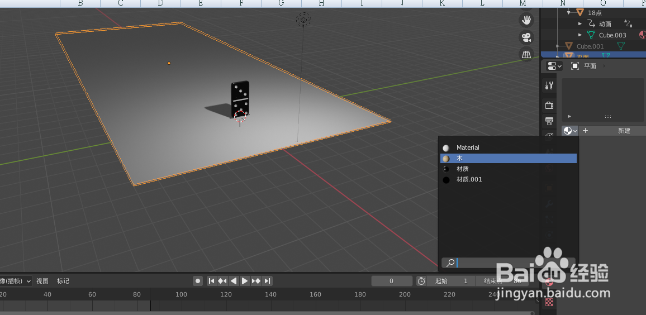This screenshot has height=315, width=646.
Task: Jump to the previous keyframe
Action: pyautogui.click(x=222, y=281)
